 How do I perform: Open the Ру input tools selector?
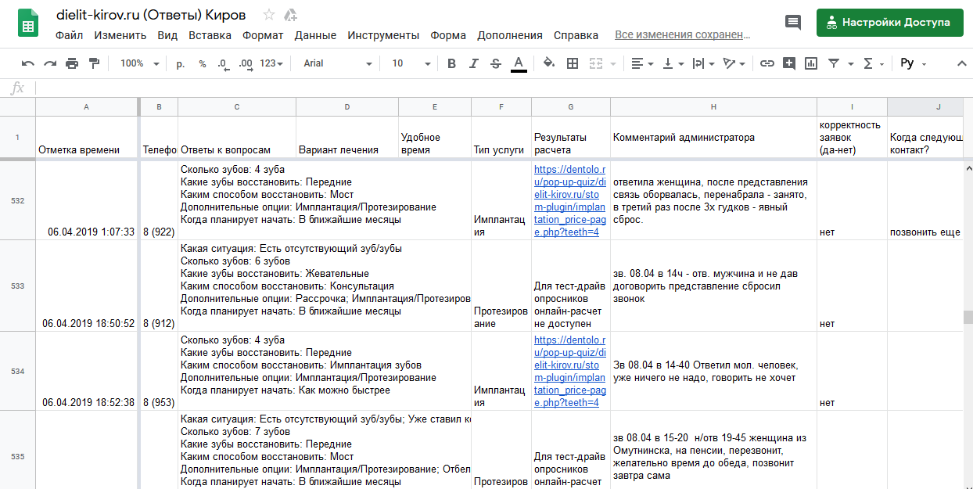coord(914,63)
